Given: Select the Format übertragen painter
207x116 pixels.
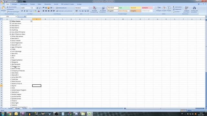Looking at the screenshot, I should pos(13,12).
